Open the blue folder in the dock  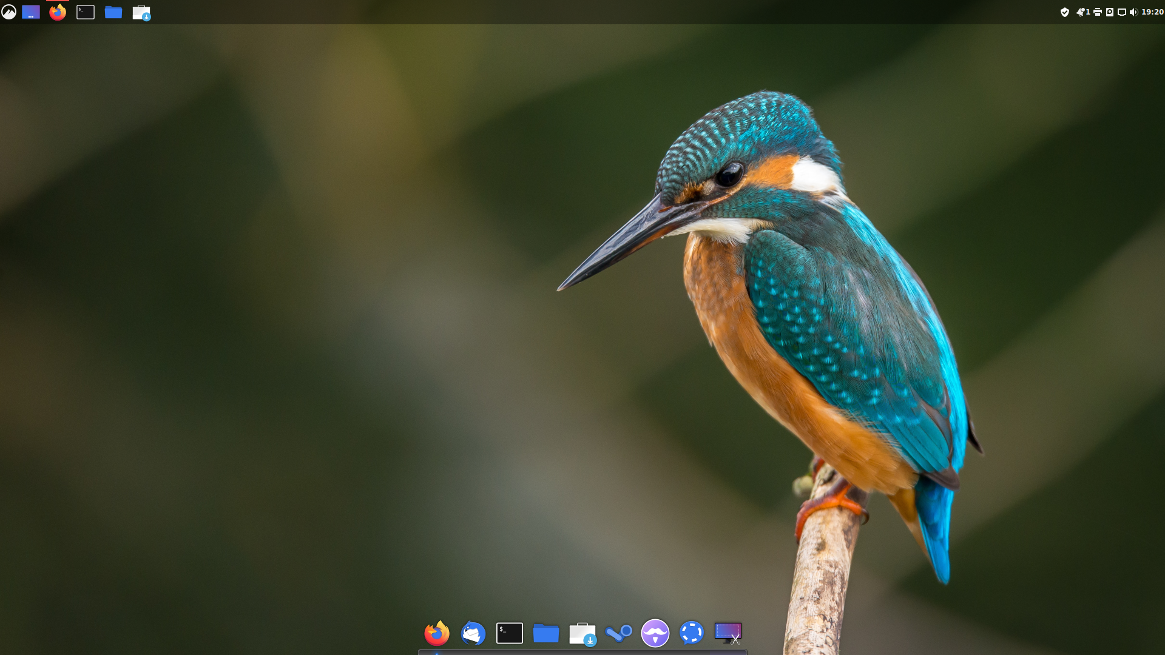[546, 633]
